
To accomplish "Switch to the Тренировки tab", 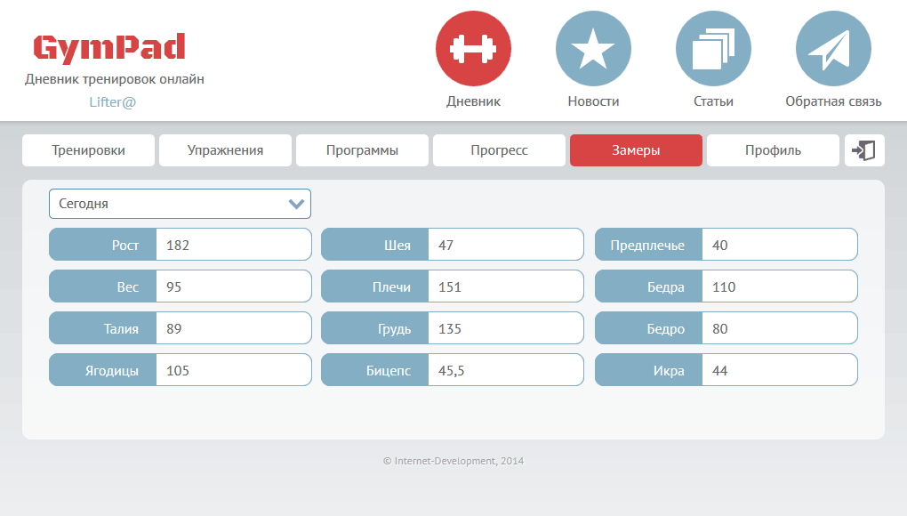I will [x=88, y=150].
